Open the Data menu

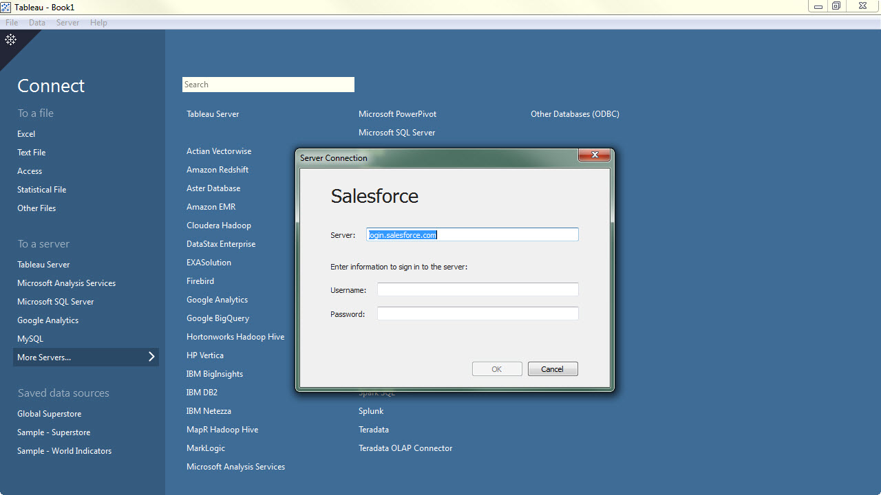(37, 23)
